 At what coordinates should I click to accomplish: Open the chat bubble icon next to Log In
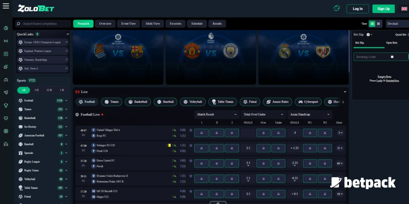pos(336,8)
